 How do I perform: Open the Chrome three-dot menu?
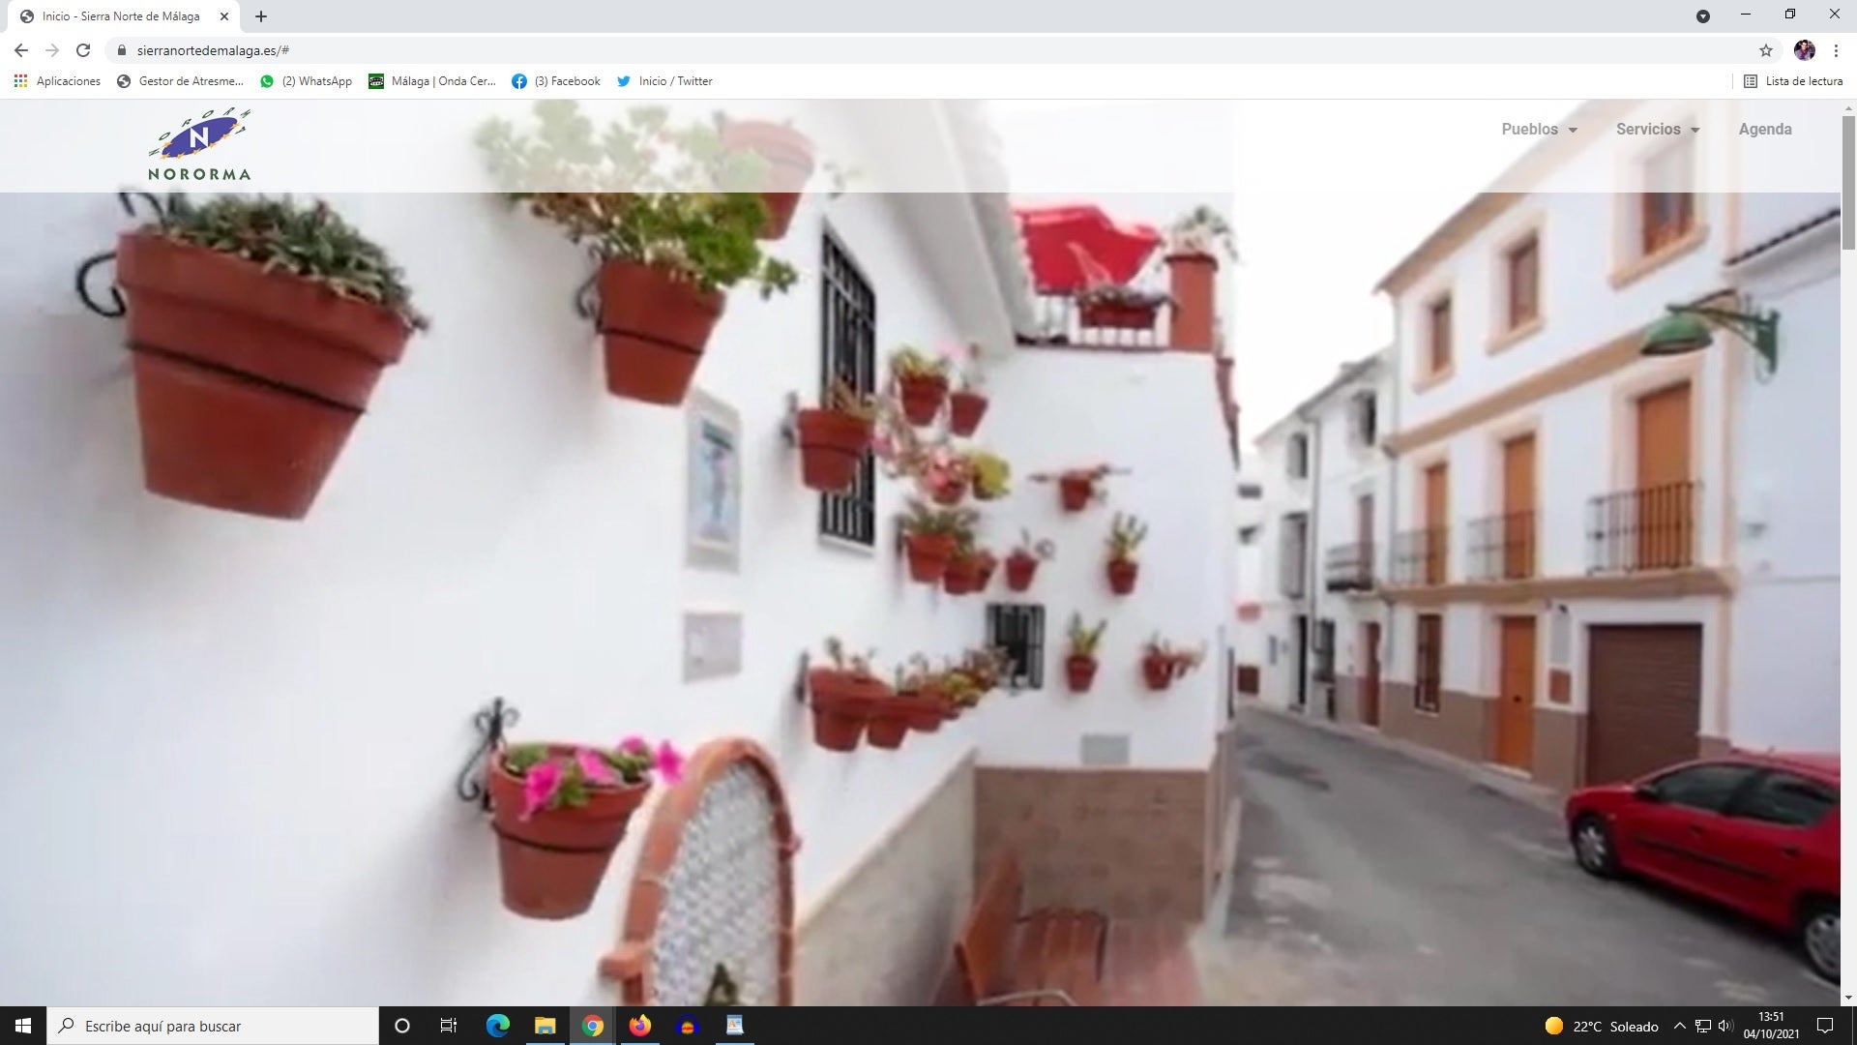tap(1837, 49)
